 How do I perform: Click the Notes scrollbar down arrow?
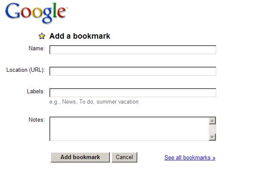click(x=212, y=137)
